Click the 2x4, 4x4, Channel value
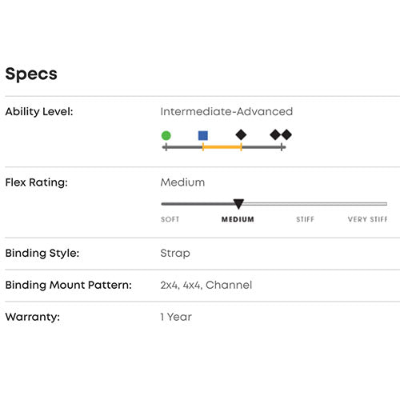400x400 pixels. pos(206,285)
